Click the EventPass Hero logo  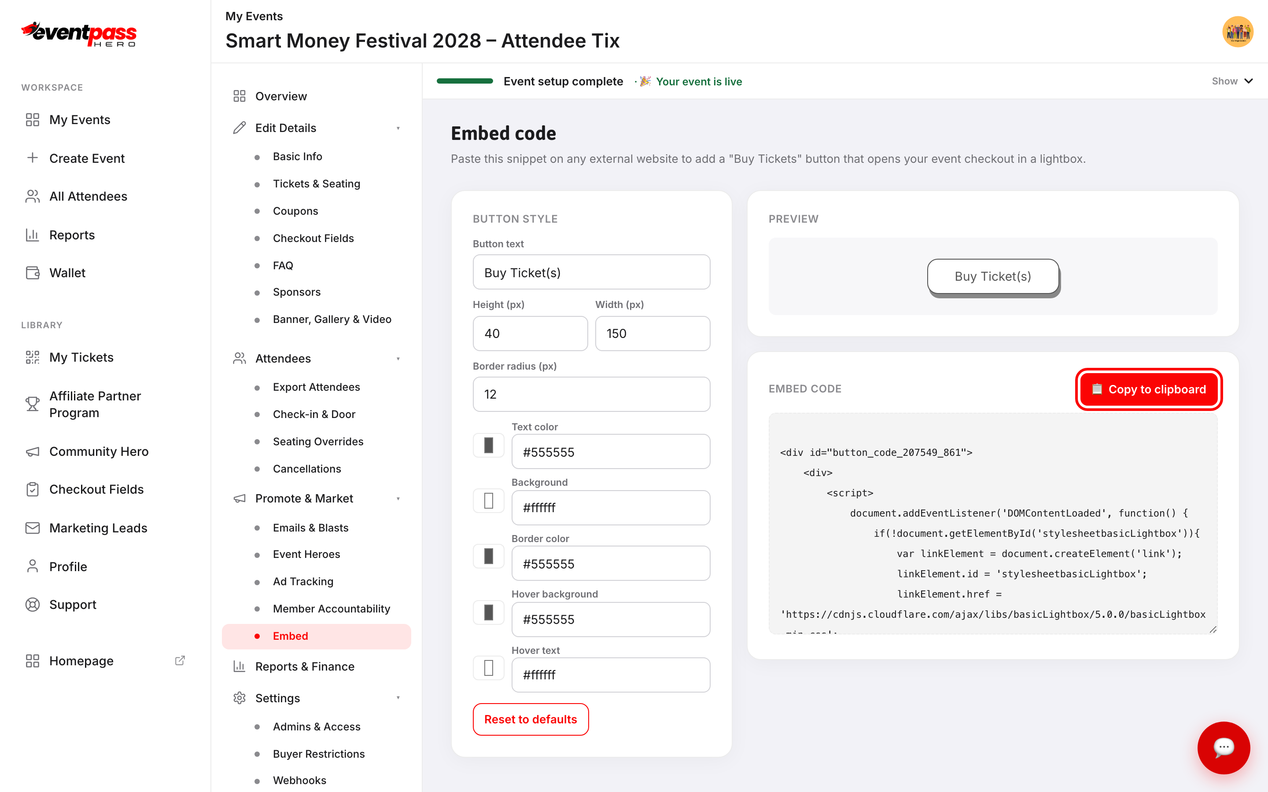79,34
